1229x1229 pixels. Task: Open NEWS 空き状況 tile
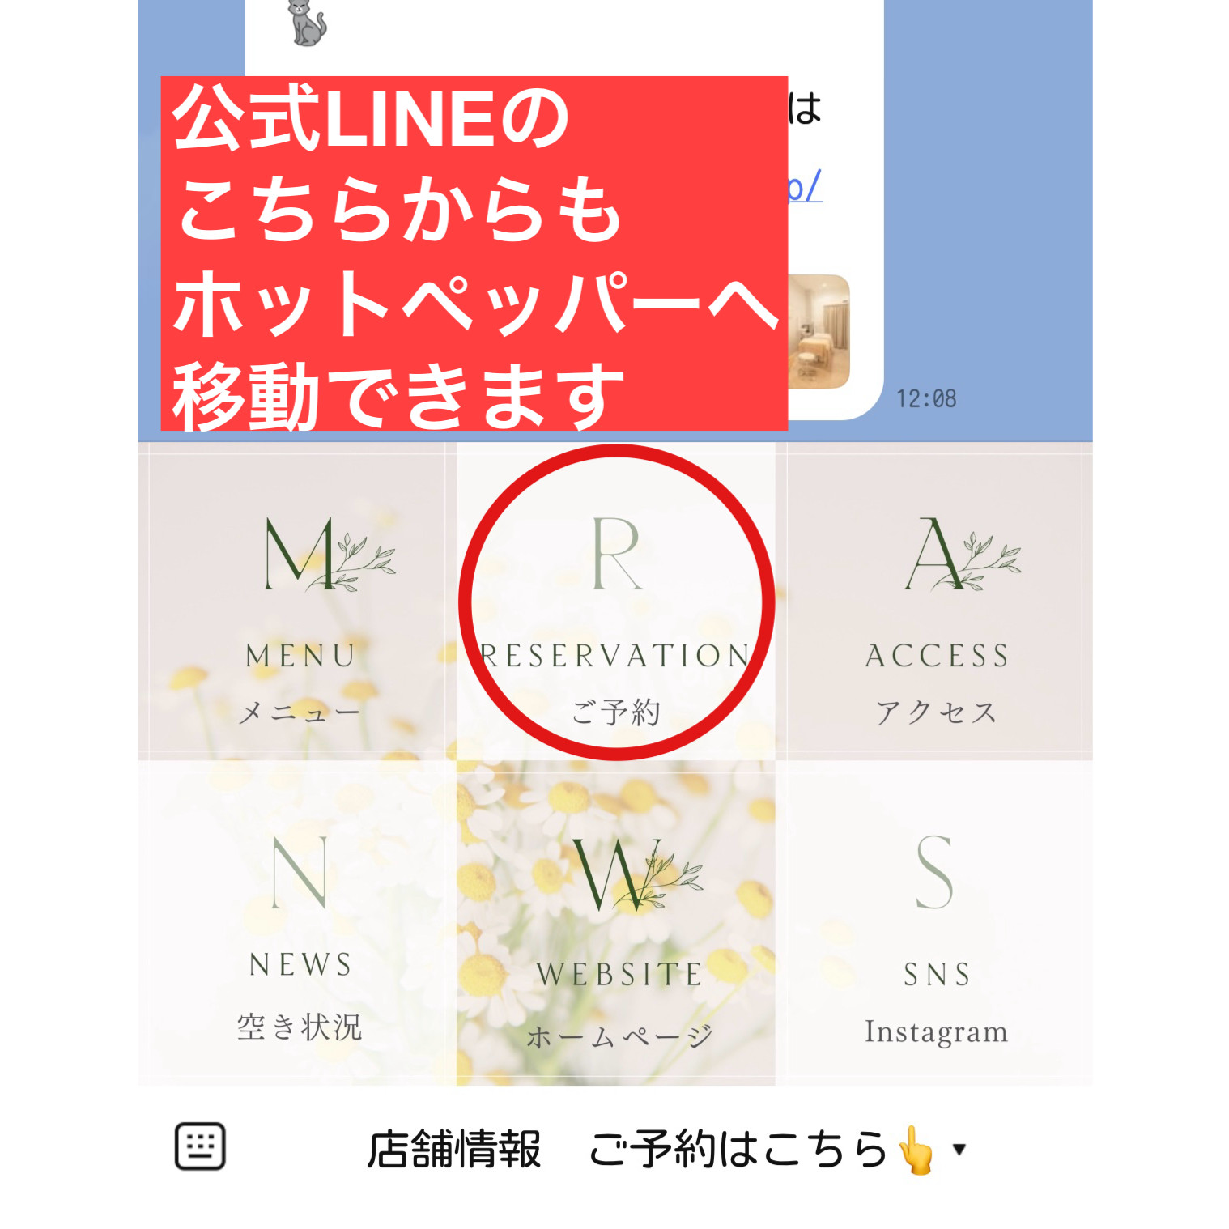tap(297, 922)
